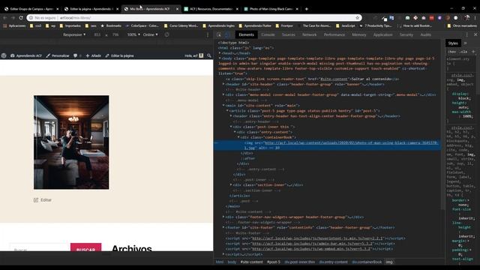Click #site-content in the breadcrumb bar
The height and width of the screenshot is (270, 480).
[x=252, y=262]
